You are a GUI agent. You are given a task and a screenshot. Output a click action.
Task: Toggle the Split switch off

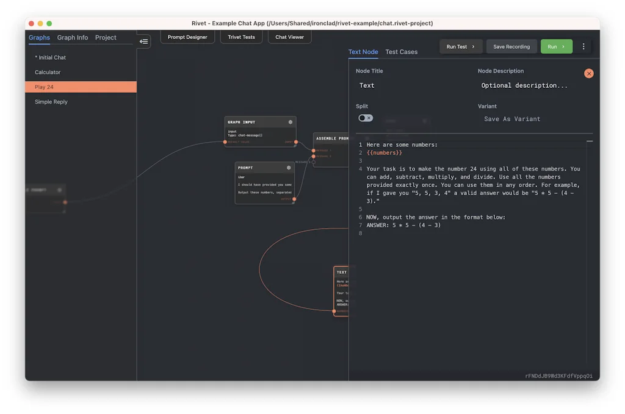364,118
